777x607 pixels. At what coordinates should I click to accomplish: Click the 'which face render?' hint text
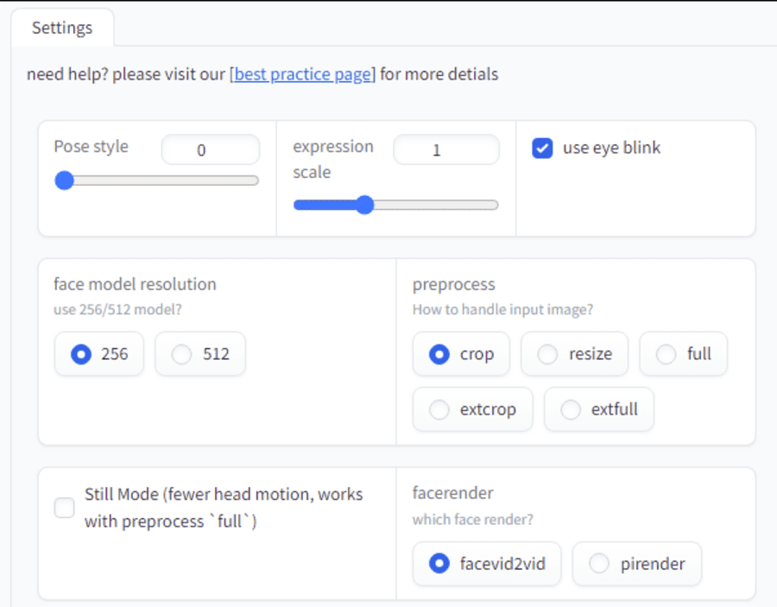point(473,519)
